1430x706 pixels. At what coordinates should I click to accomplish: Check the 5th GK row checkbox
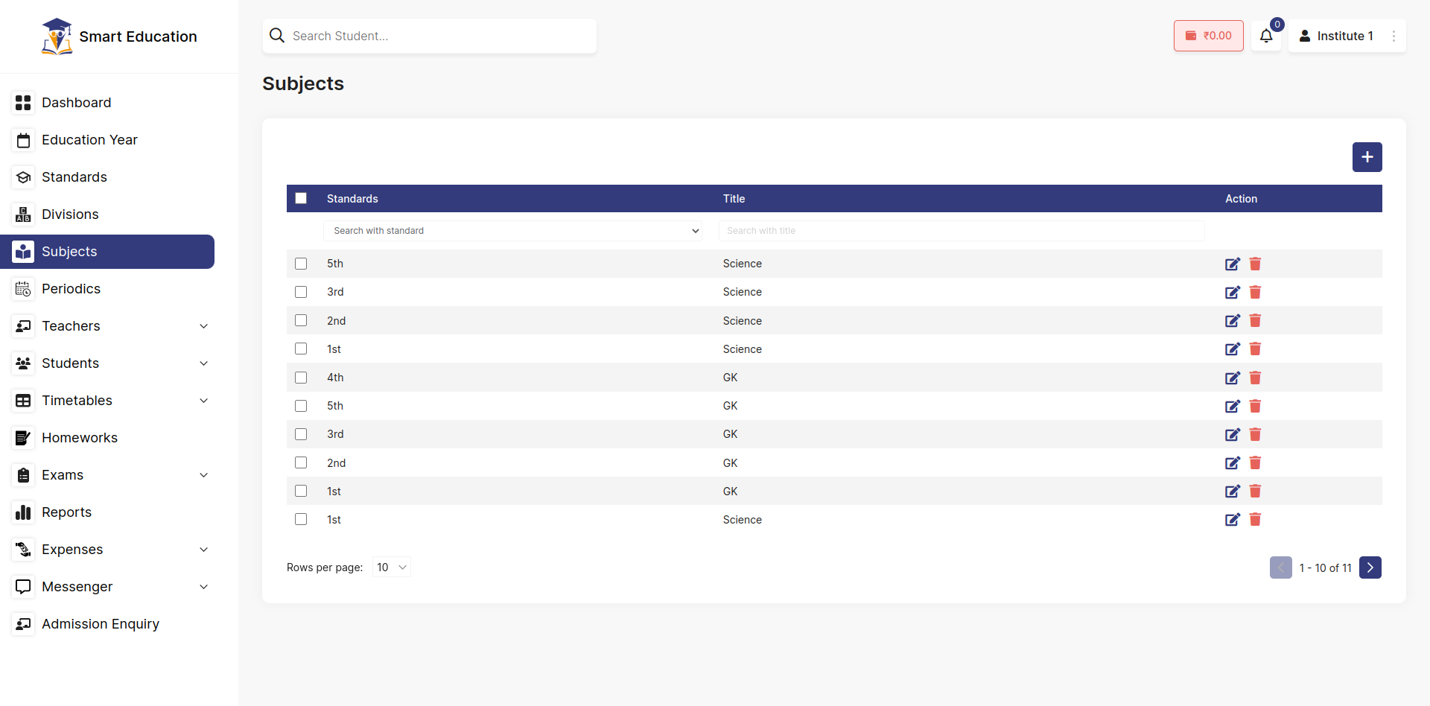click(301, 406)
